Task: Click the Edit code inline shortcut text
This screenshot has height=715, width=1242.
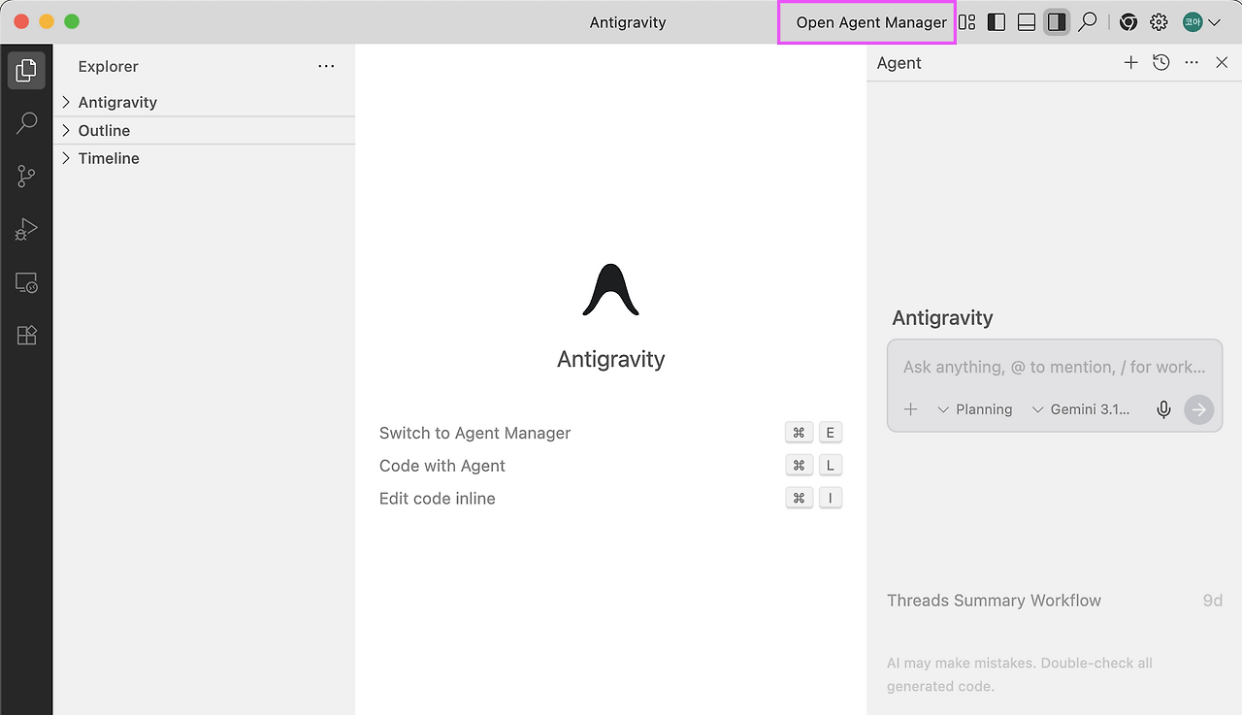Action: (x=437, y=499)
